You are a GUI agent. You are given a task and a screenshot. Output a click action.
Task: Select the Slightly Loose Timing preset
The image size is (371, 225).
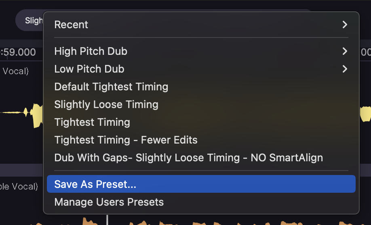click(106, 104)
